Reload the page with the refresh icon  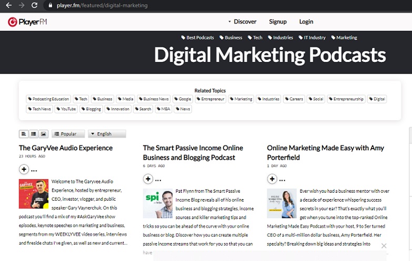coord(34,5)
